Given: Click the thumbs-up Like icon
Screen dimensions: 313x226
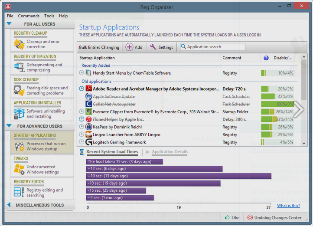Looking at the screenshot, I should pos(227,217).
